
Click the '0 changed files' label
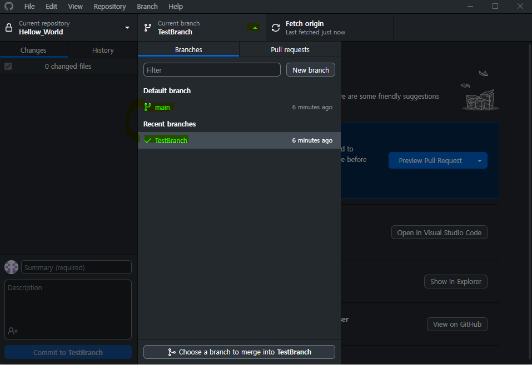[x=68, y=67]
